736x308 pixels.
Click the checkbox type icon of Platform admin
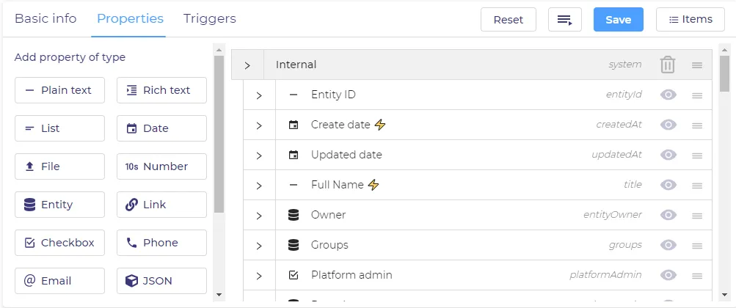294,275
